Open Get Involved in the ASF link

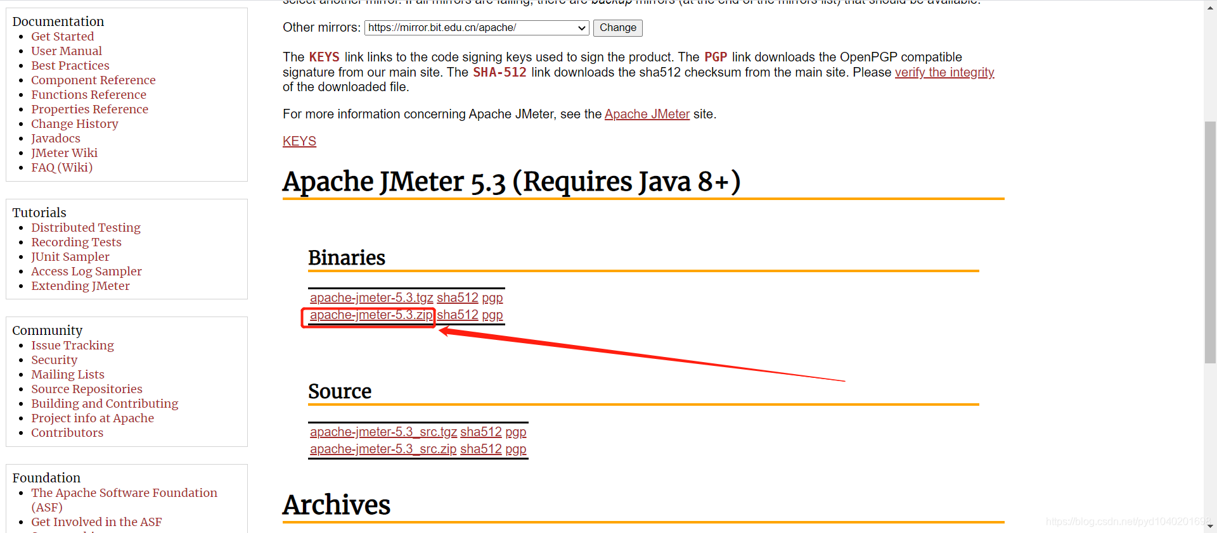[x=96, y=522]
